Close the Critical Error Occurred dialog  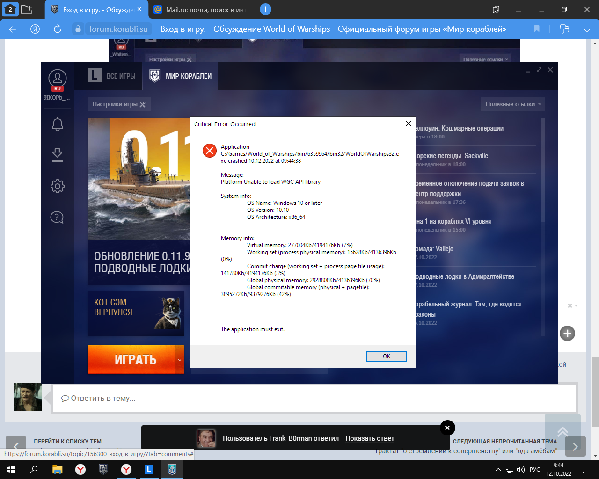point(408,124)
